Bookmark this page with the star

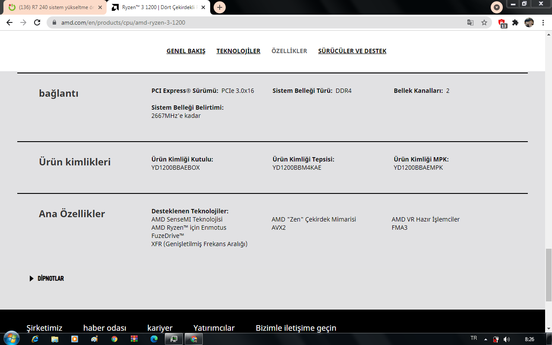[484, 22]
